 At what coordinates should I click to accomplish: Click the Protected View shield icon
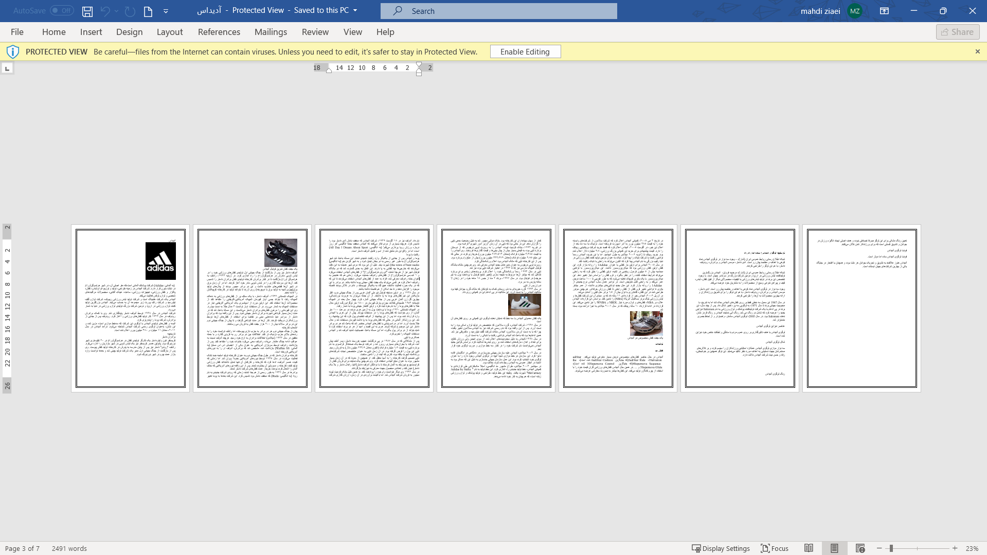pyautogui.click(x=13, y=51)
